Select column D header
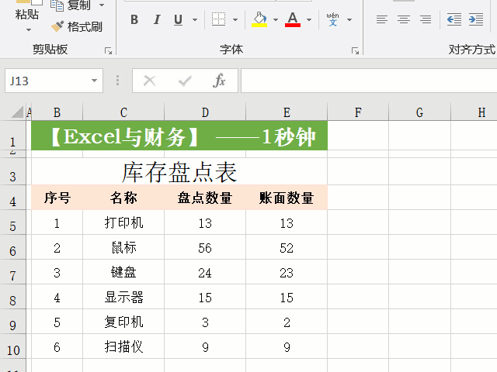 (205, 113)
